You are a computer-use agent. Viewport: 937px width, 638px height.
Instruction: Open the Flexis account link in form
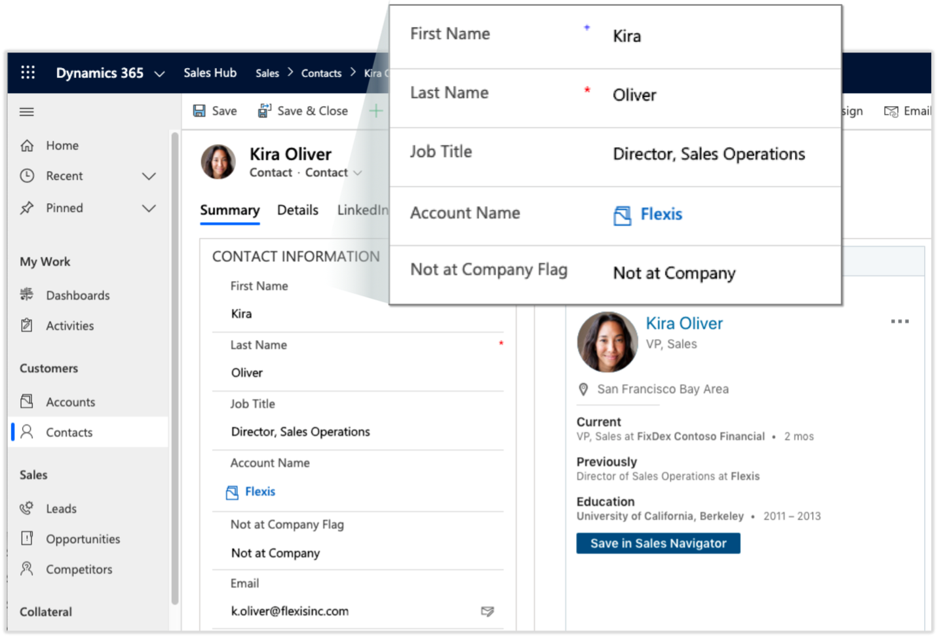click(x=260, y=492)
